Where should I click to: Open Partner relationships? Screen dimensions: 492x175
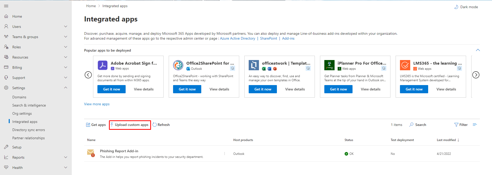(28, 138)
